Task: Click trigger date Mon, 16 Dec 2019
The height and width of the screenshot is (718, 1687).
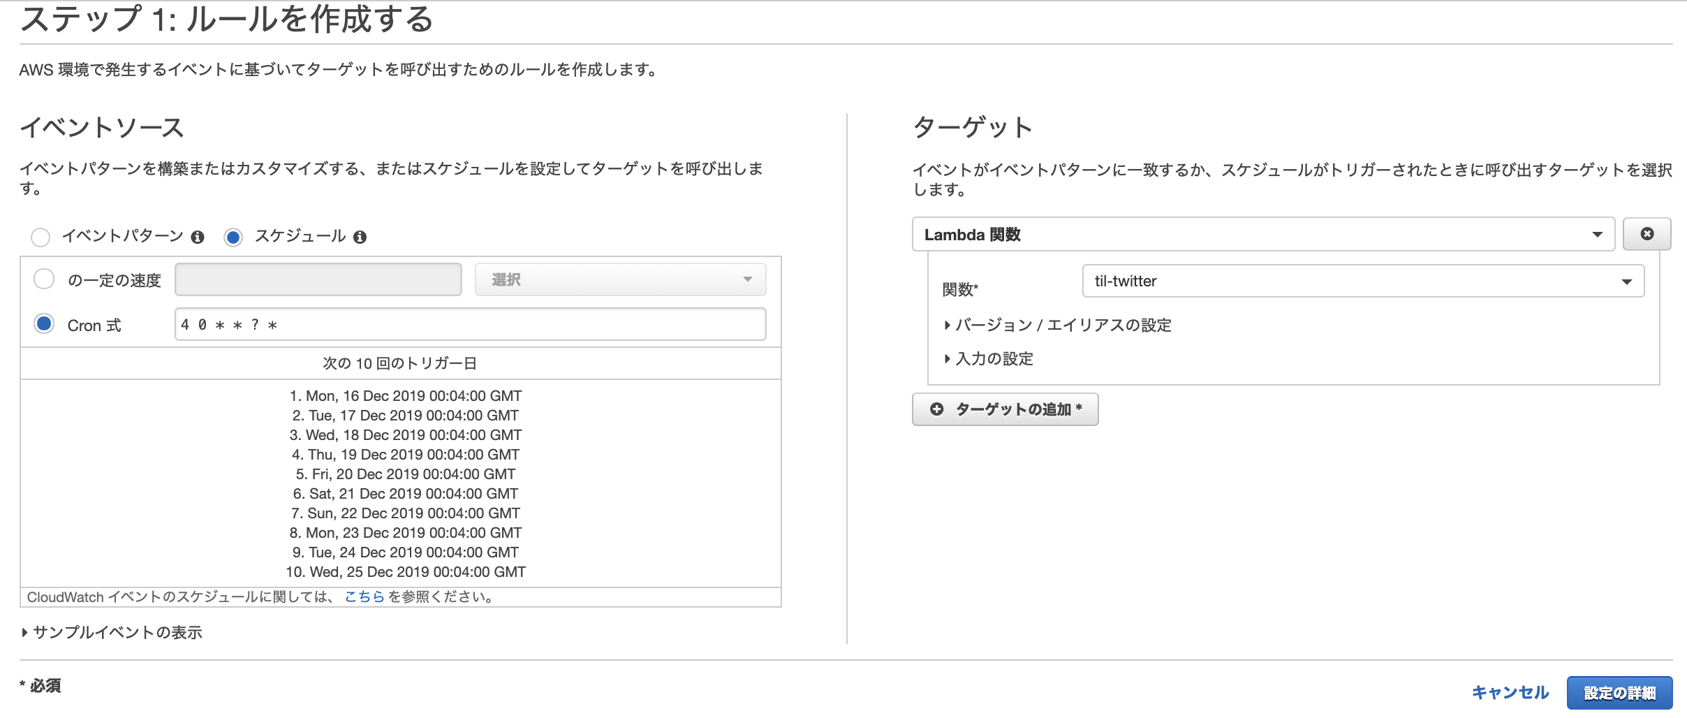Action: (x=406, y=396)
